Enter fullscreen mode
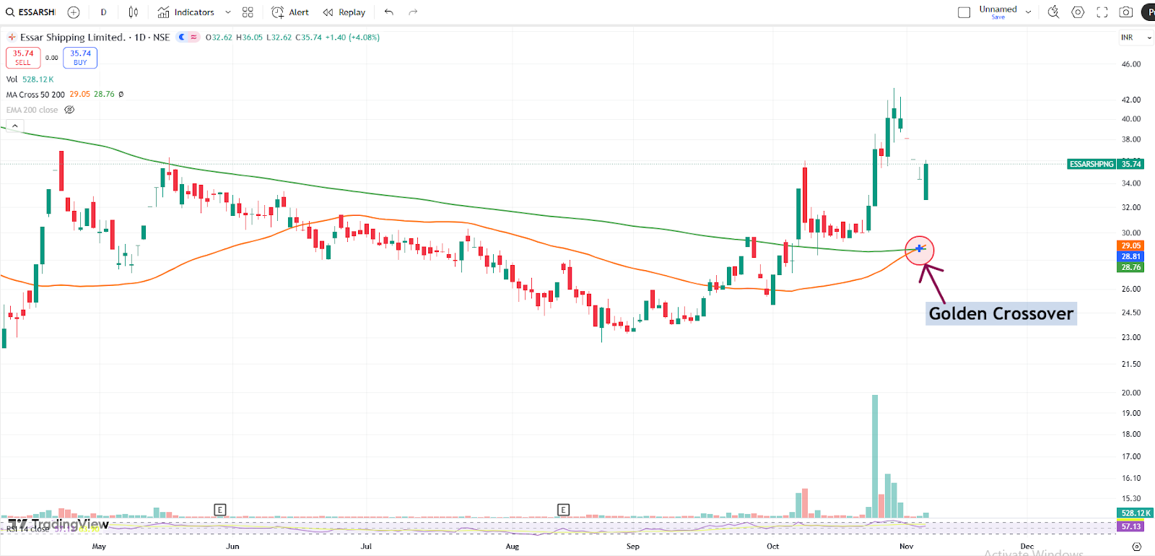 tap(1102, 12)
